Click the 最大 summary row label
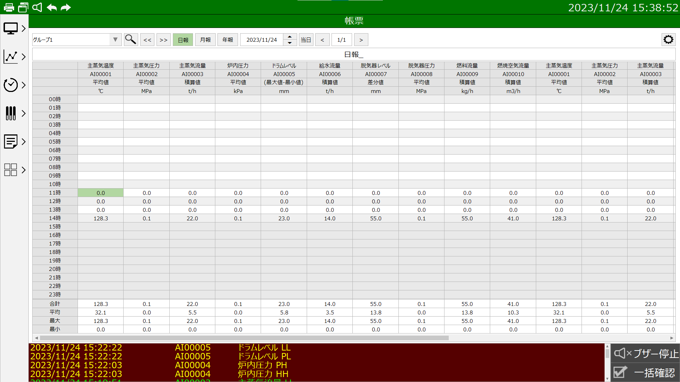This screenshot has width=680, height=382. (x=55, y=321)
